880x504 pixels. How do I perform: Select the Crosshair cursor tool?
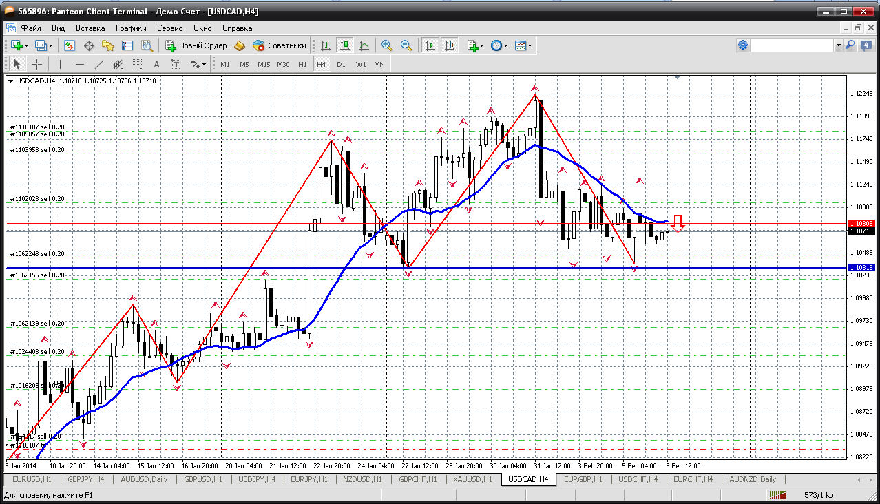click(x=37, y=64)
